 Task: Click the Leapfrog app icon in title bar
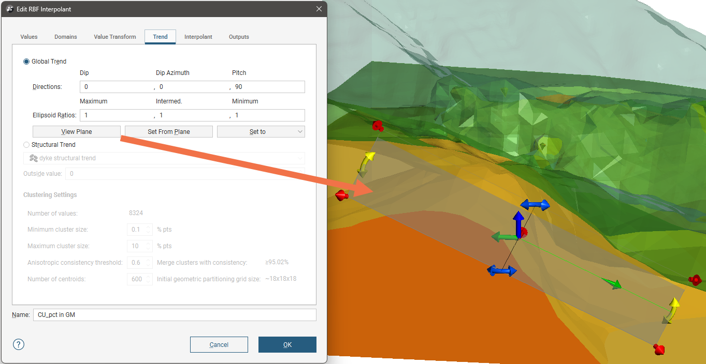10,9
